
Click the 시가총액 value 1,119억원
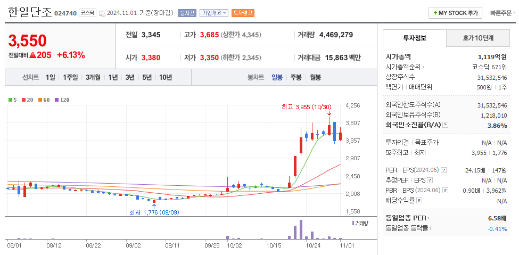[x=492, y=57]
